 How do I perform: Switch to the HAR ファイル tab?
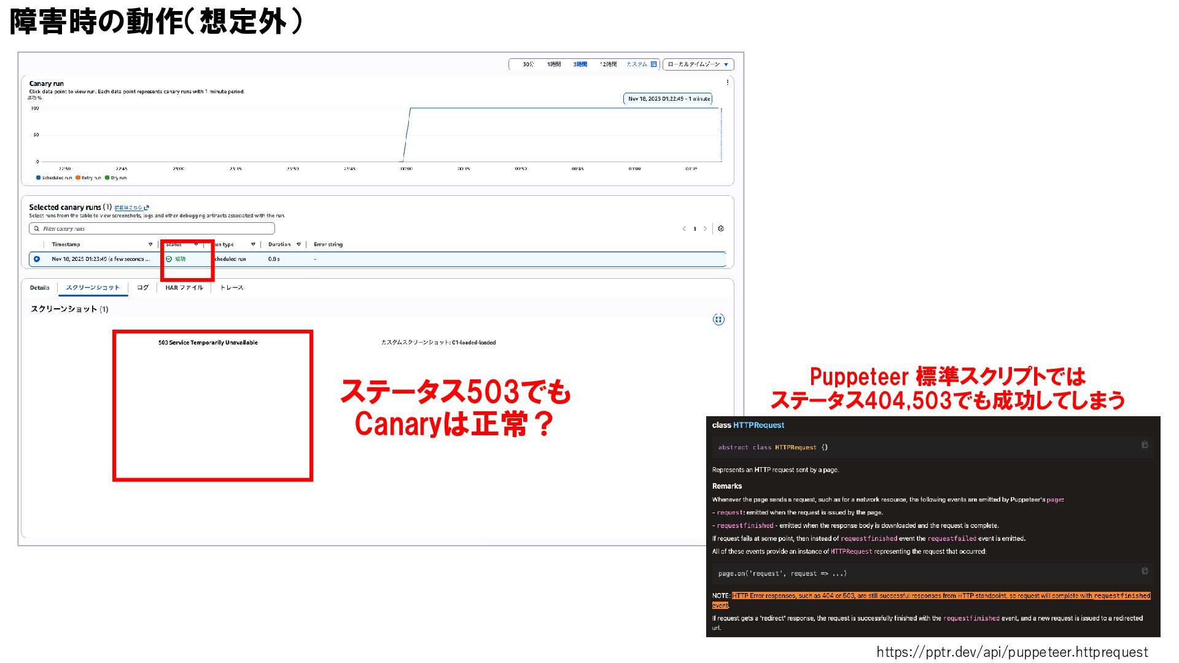(184, 287)
